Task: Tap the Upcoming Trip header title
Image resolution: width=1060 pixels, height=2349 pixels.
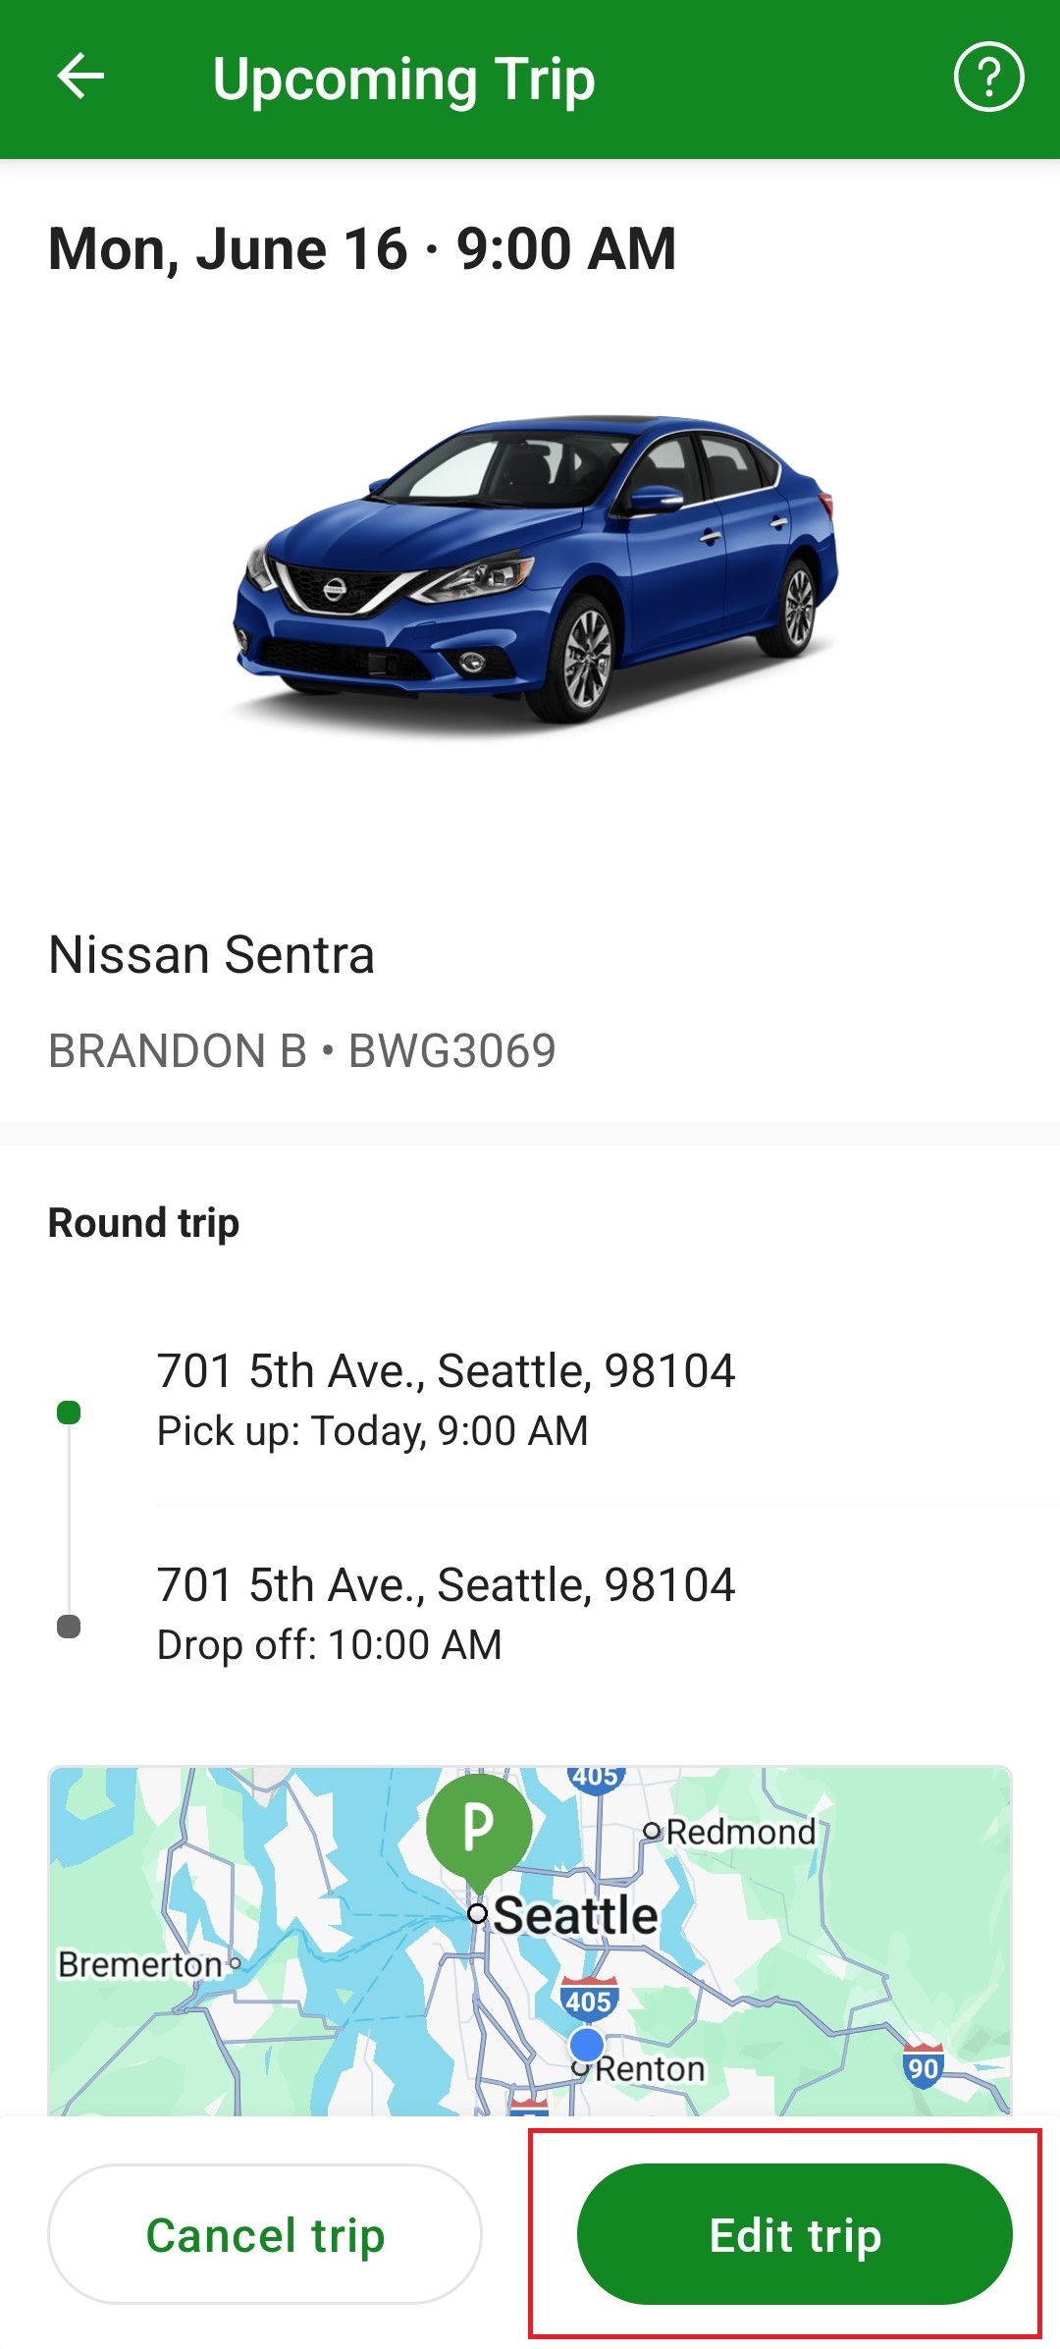Action: click(x=403, y=79)
